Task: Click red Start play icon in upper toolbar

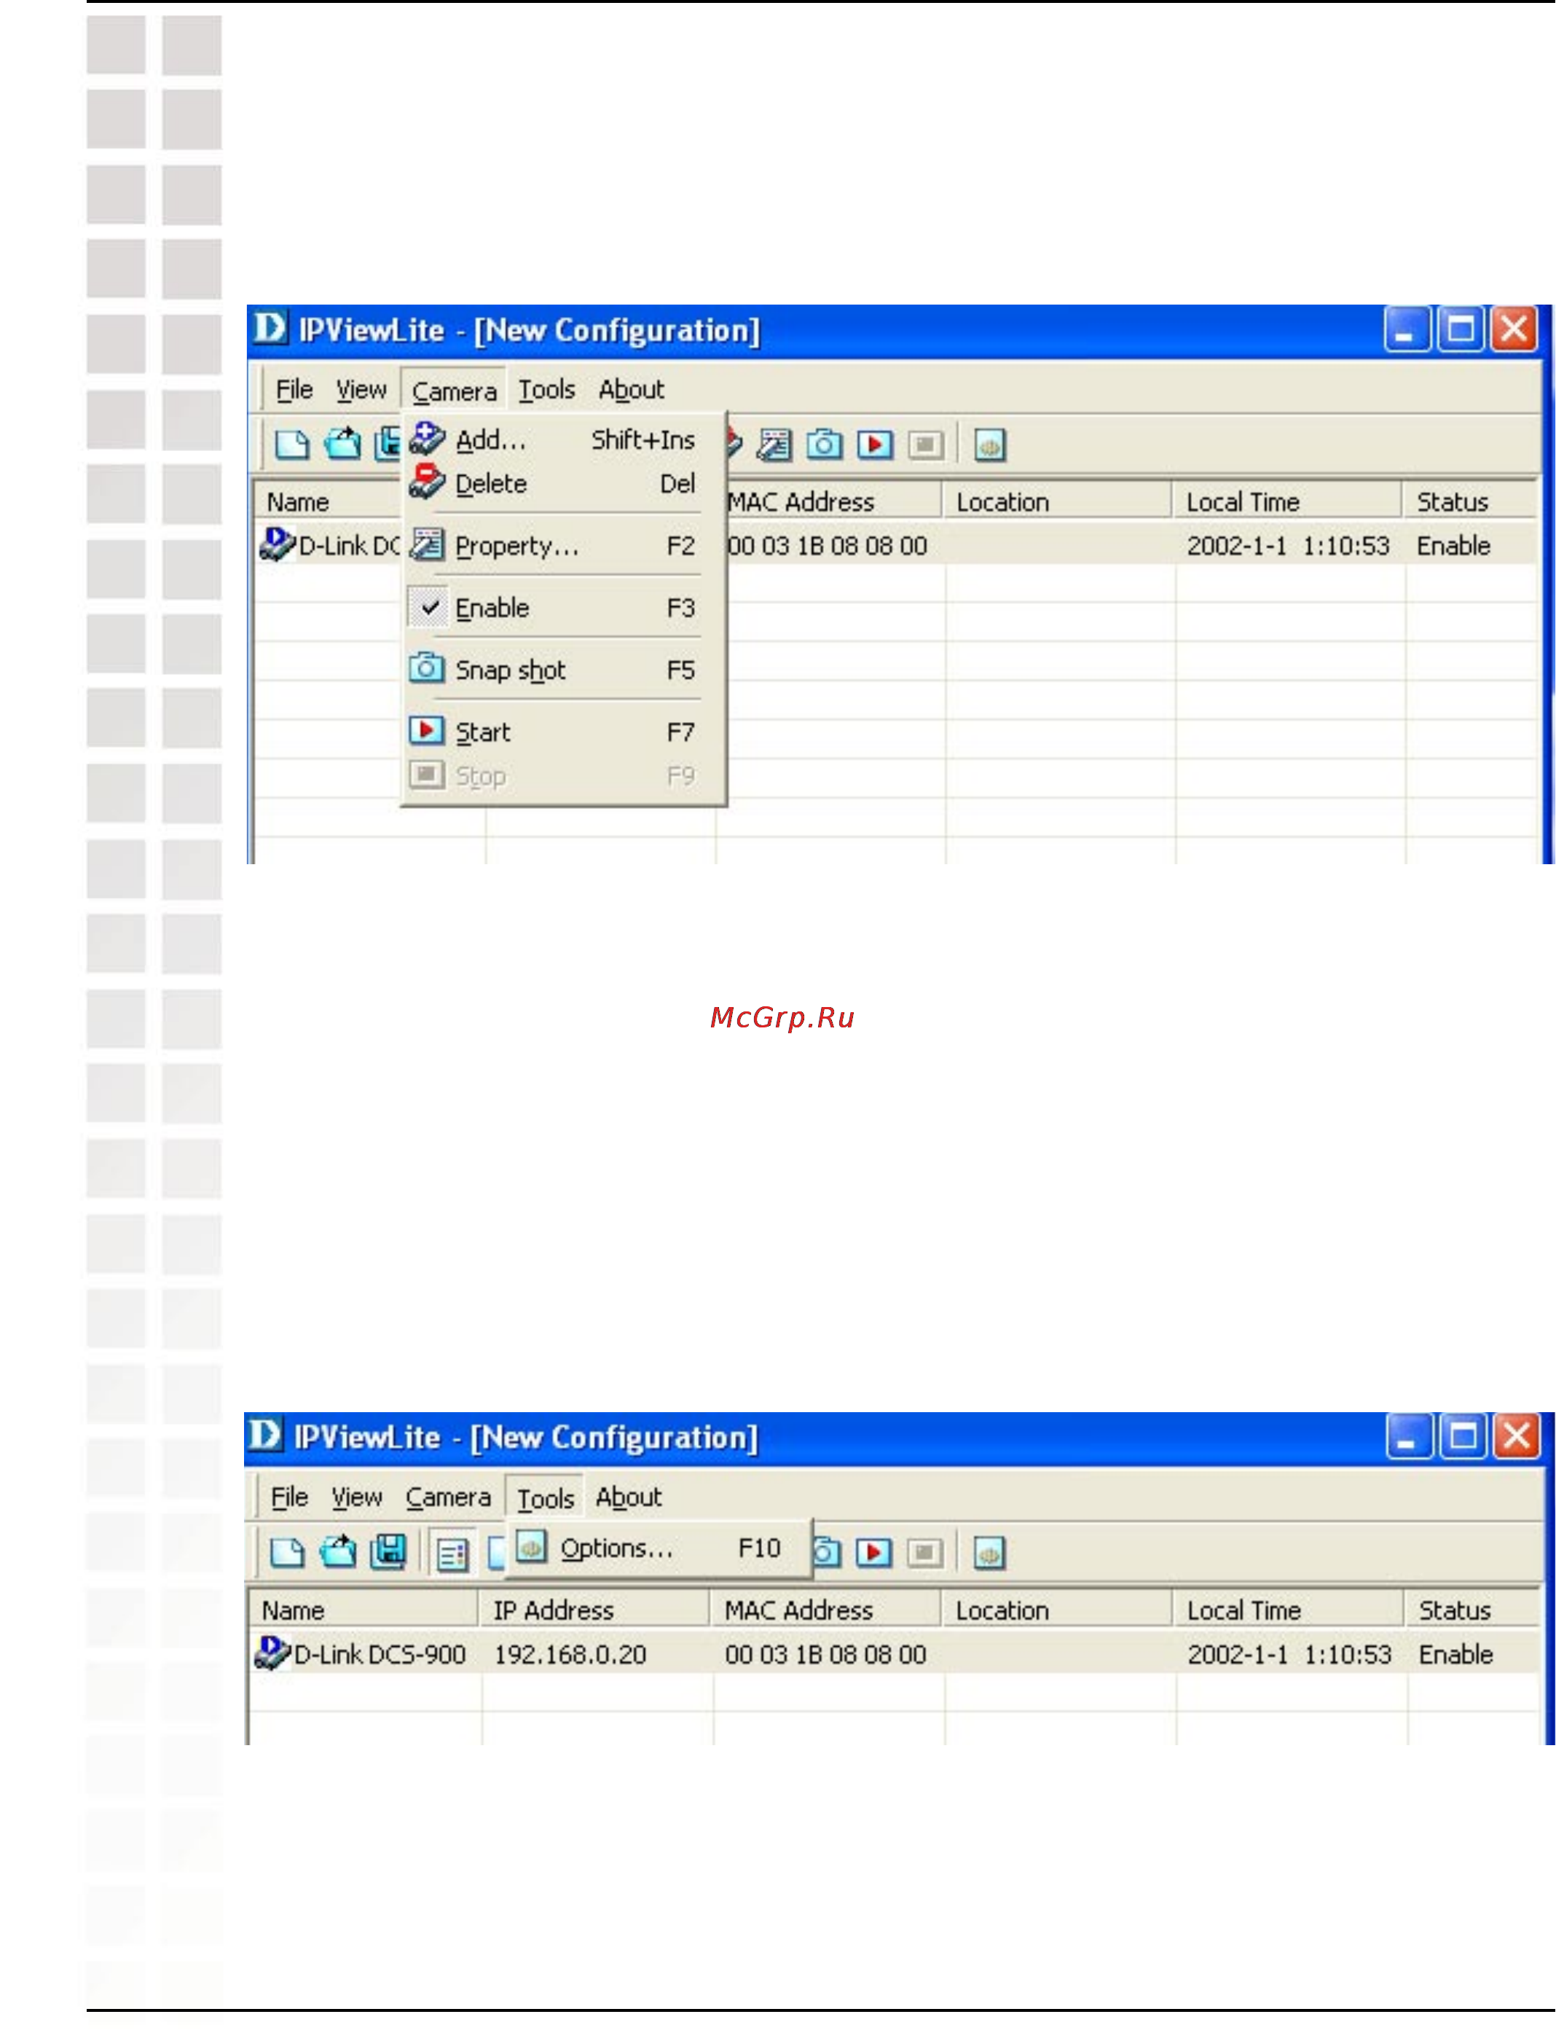Action: click(x=876, y=445)
